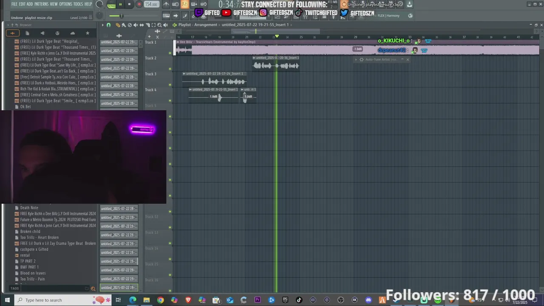544x306 pixels.
Task: Open the Track 3 clip title menu
Action: (184, 74)
